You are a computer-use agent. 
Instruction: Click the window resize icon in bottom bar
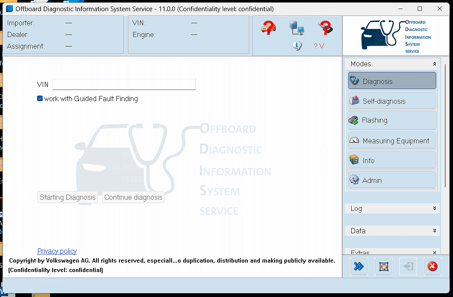[383, 266]
